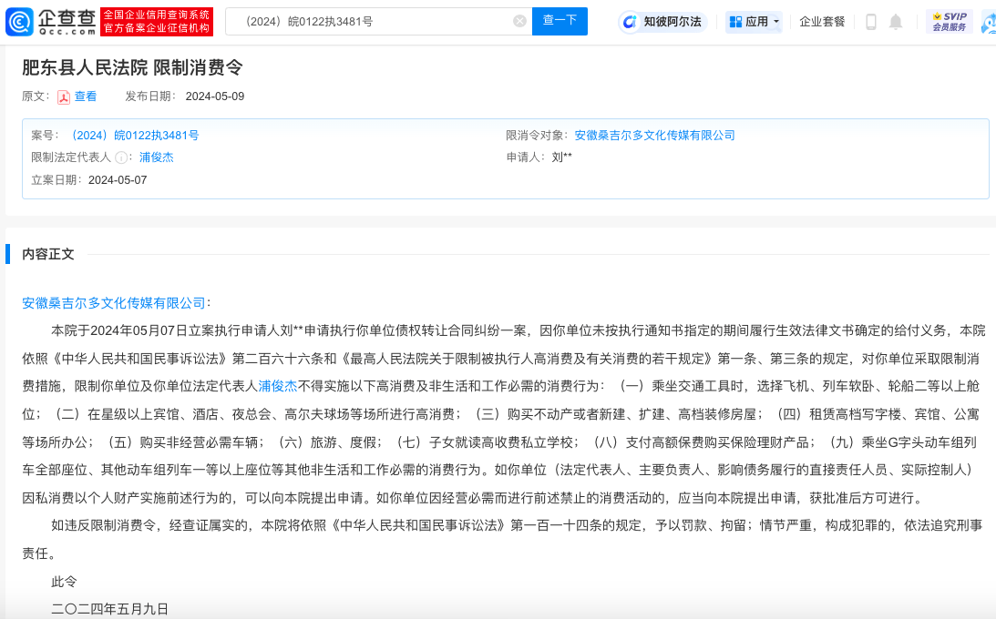Click info icon beside 限制法定代表人

(x=121, y=157)
